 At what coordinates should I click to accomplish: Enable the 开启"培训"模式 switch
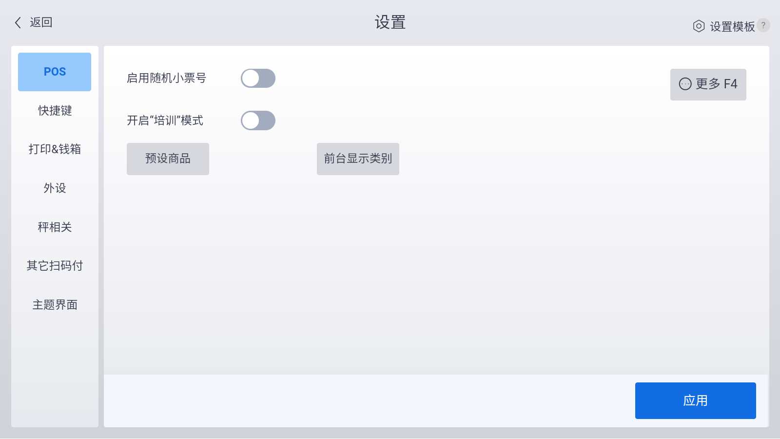[x=258, y=120]
